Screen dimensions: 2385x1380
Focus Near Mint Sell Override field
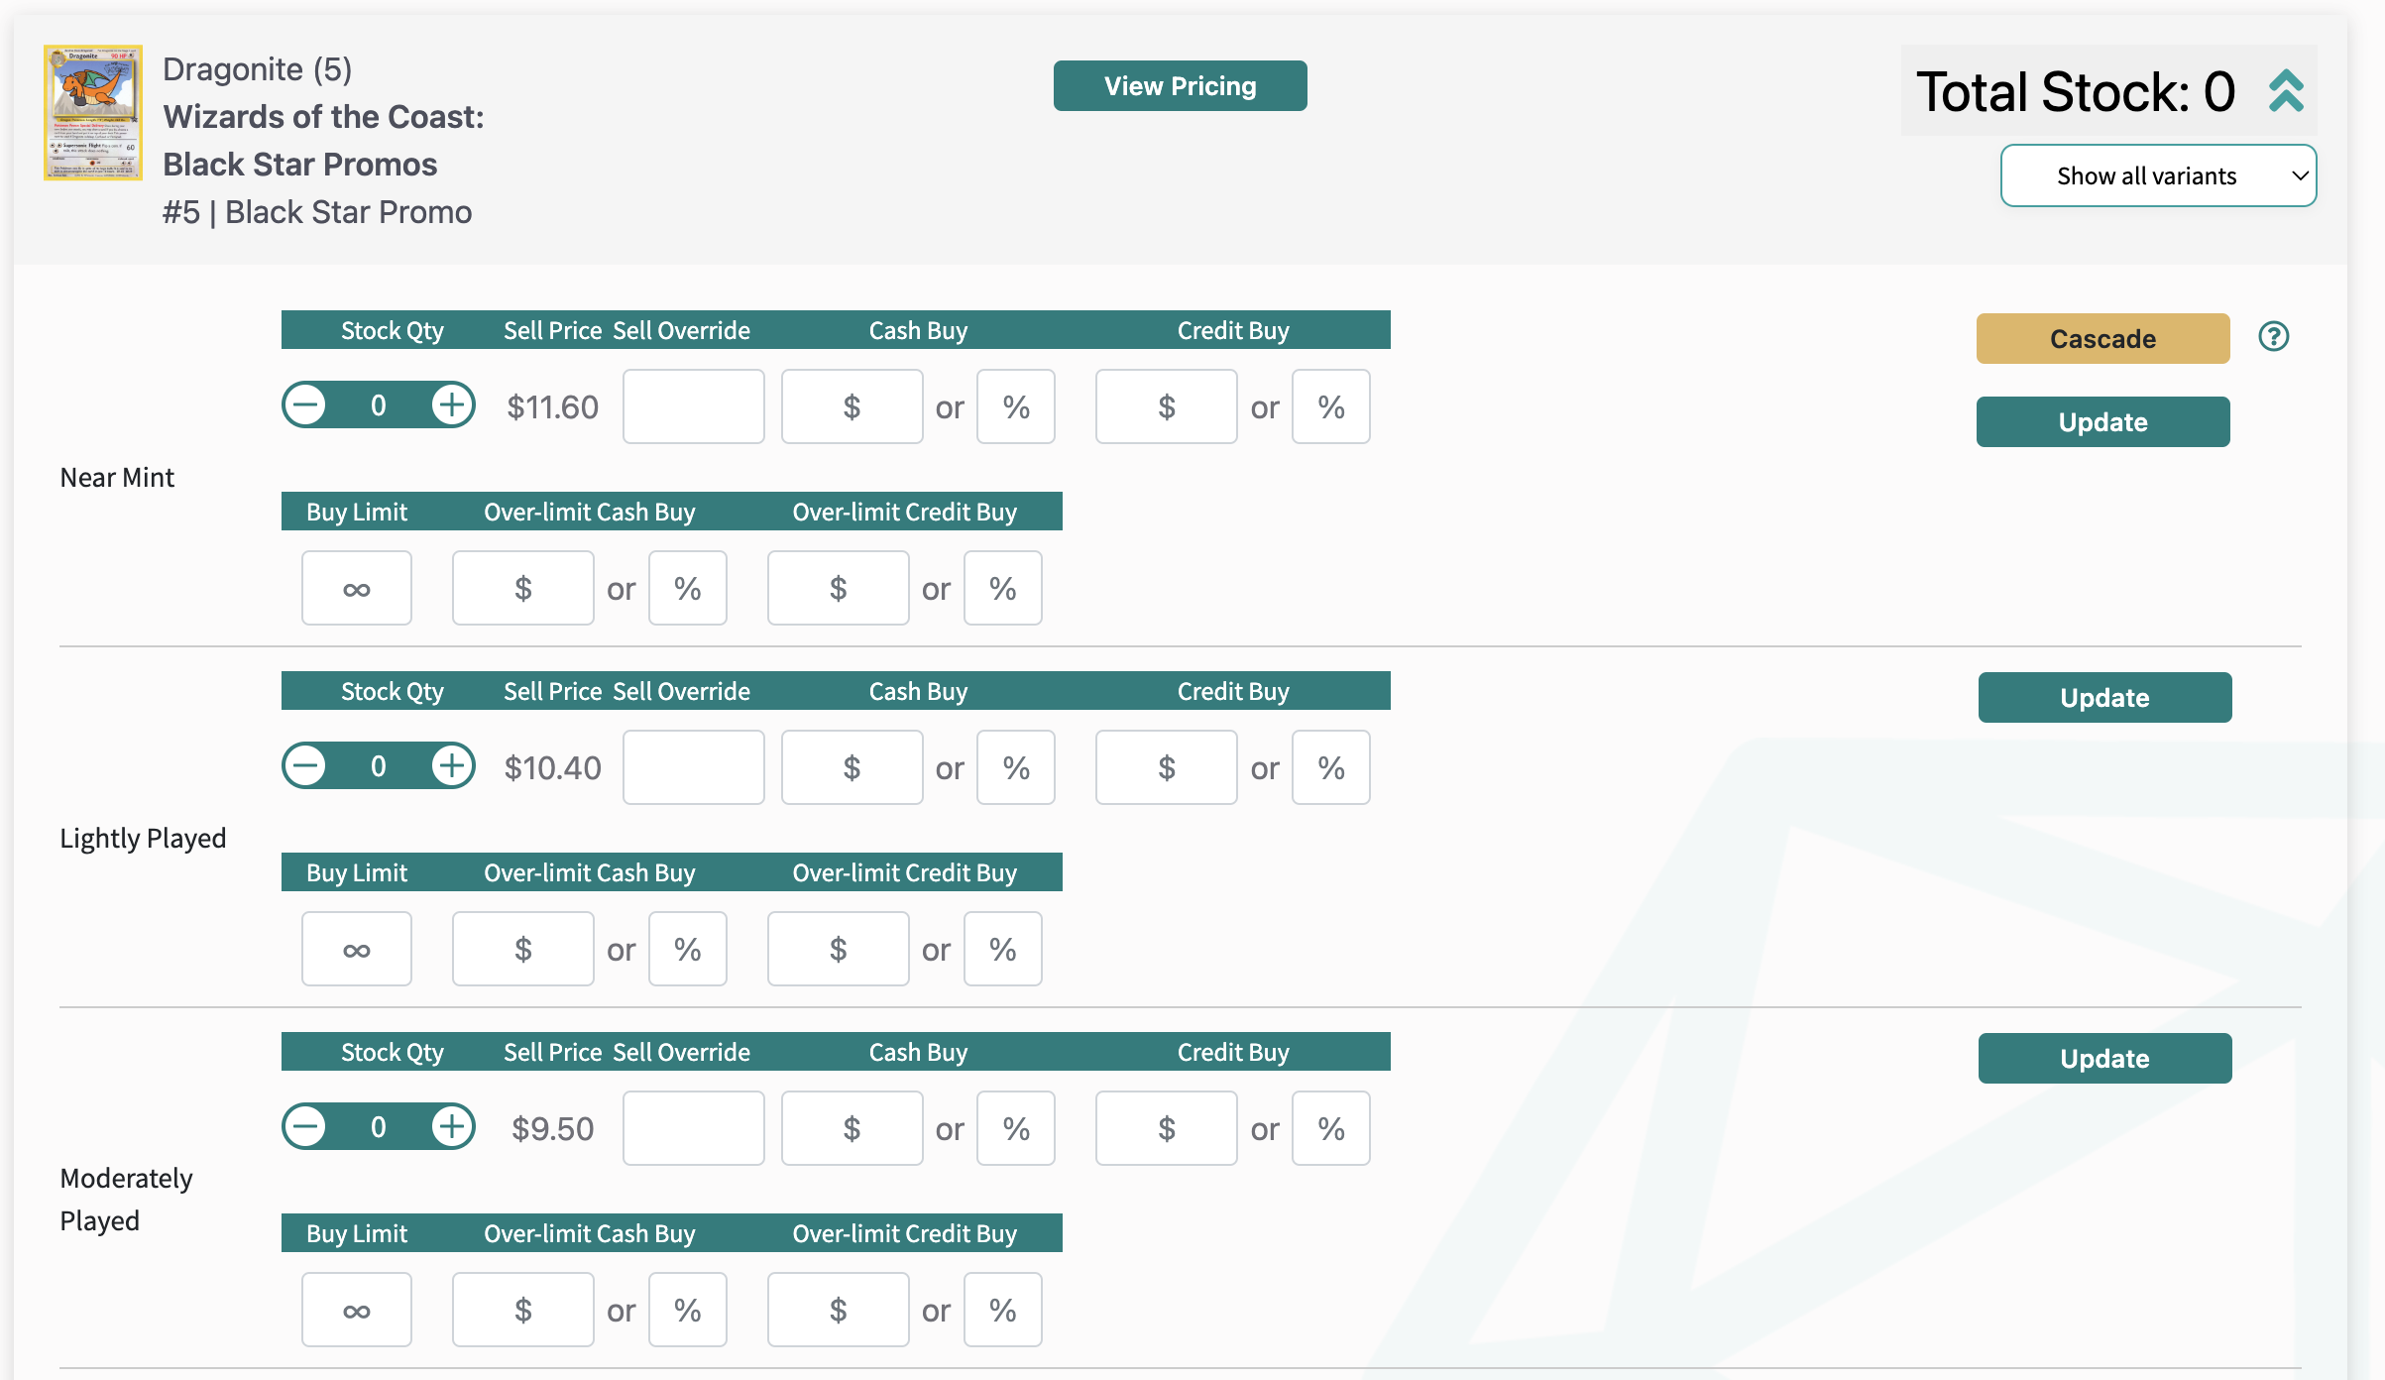693,406
